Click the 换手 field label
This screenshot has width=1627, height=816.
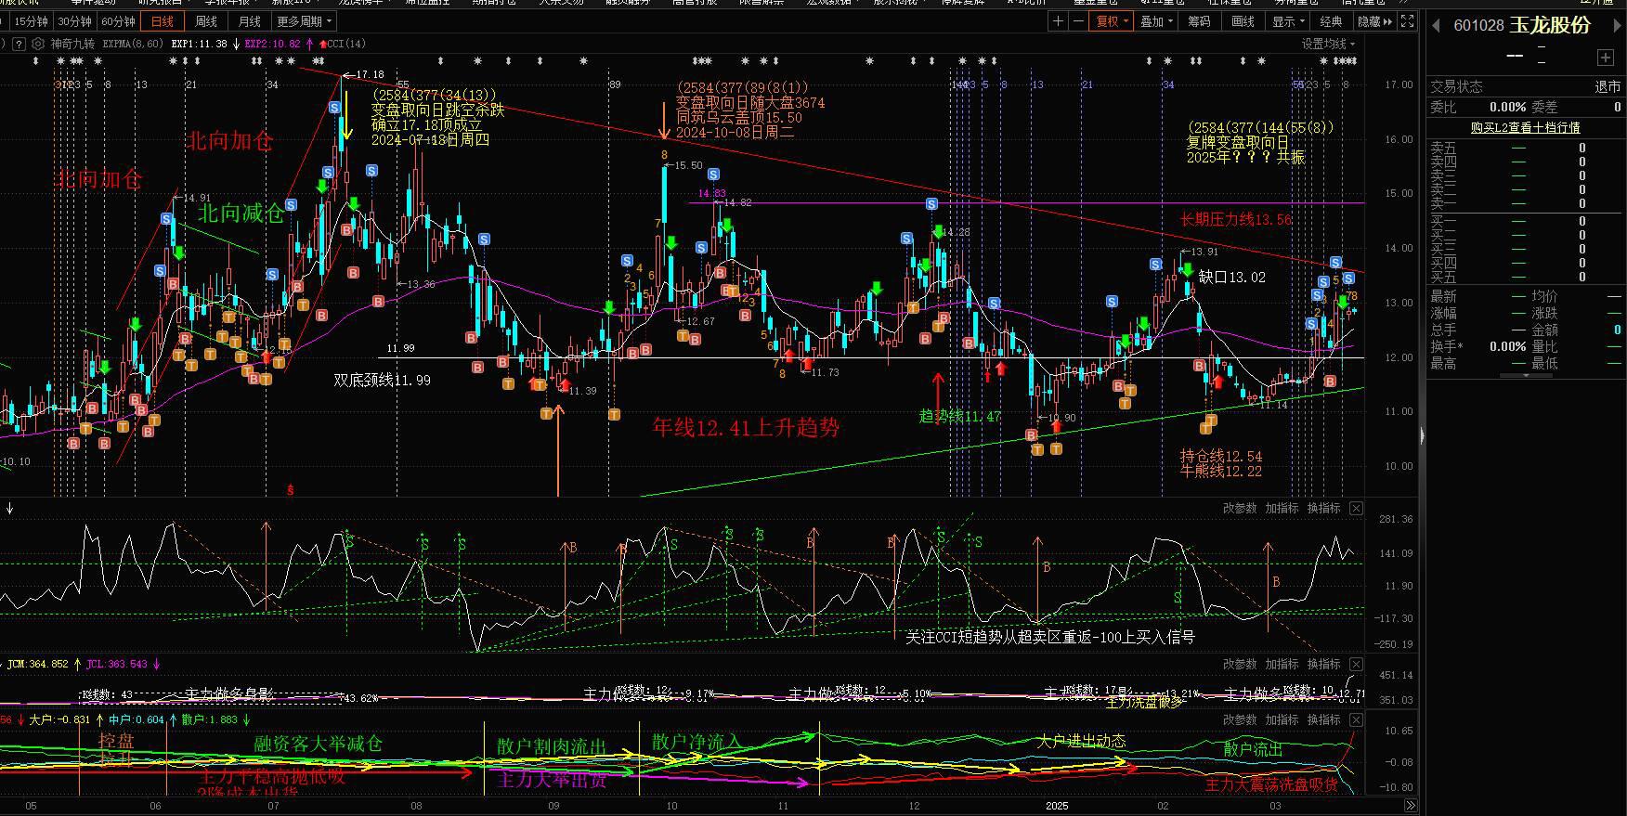click(1447, 346)
